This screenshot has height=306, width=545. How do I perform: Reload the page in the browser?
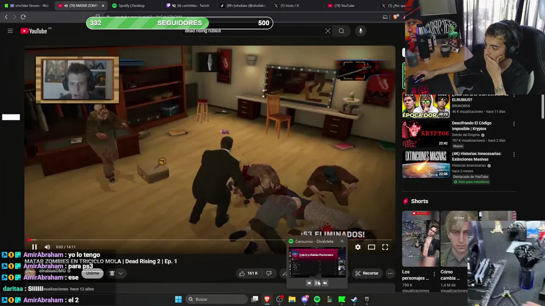tap(23, 17)
